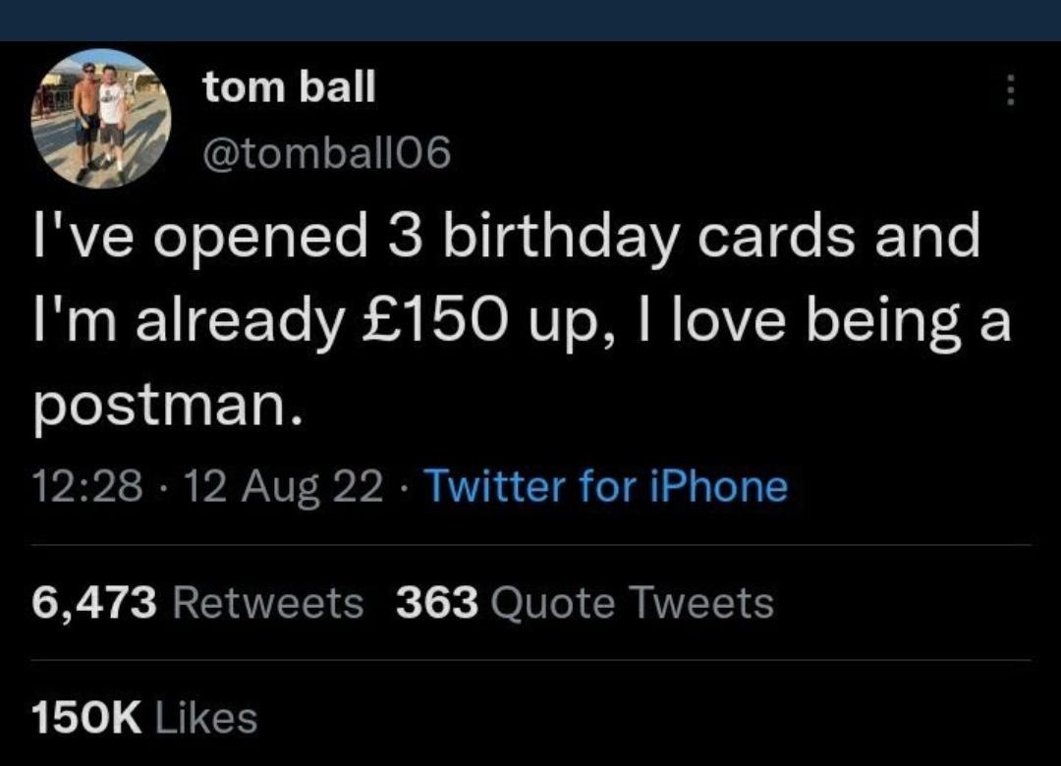Open the Likes label list
This screenshot has height=766, width=1061.
[207, 717]
